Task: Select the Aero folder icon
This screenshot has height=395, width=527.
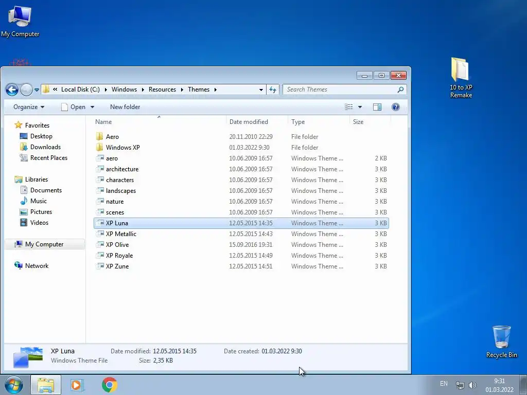Action: (99, 137)
